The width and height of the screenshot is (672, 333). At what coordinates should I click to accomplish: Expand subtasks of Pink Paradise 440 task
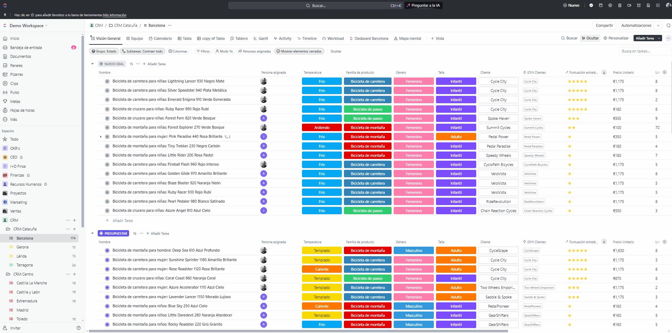[101, 137]
